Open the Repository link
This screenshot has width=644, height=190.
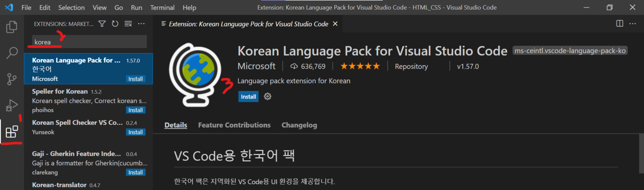pos(411,66)
